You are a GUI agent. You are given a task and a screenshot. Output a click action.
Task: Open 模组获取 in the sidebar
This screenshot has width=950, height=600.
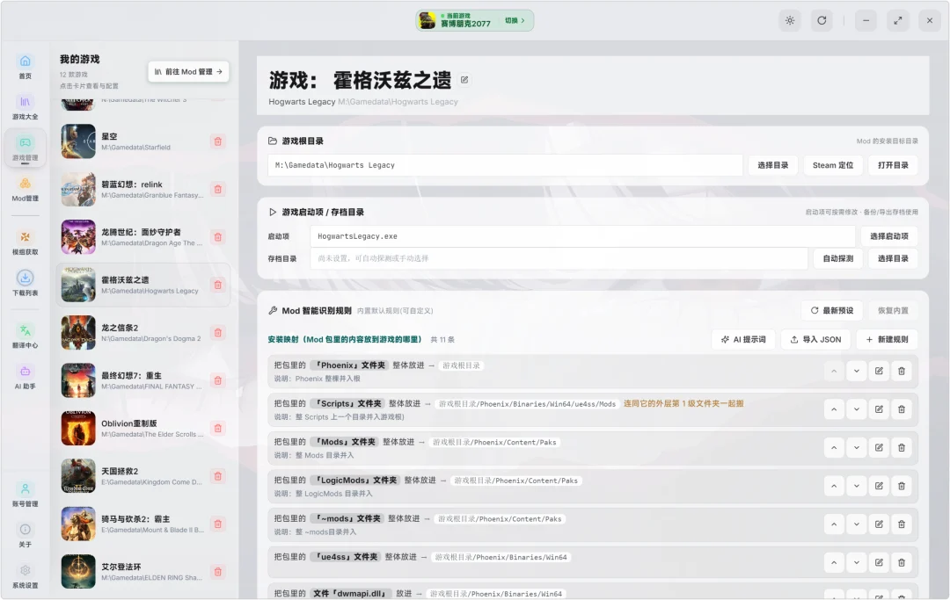coord(25,242)
